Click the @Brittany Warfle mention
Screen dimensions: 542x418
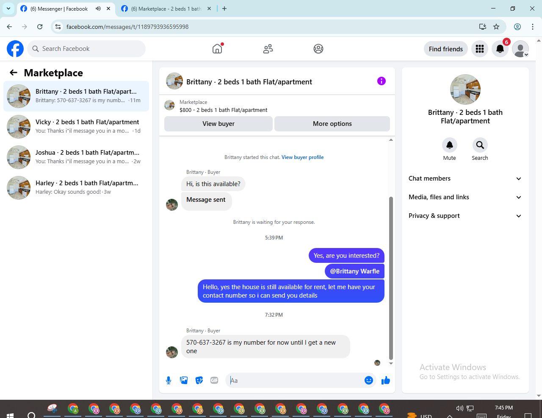355,271
